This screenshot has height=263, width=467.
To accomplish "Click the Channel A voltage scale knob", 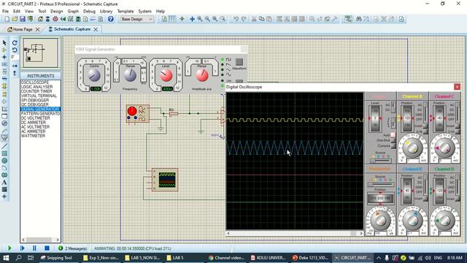I will coord(413,148).
